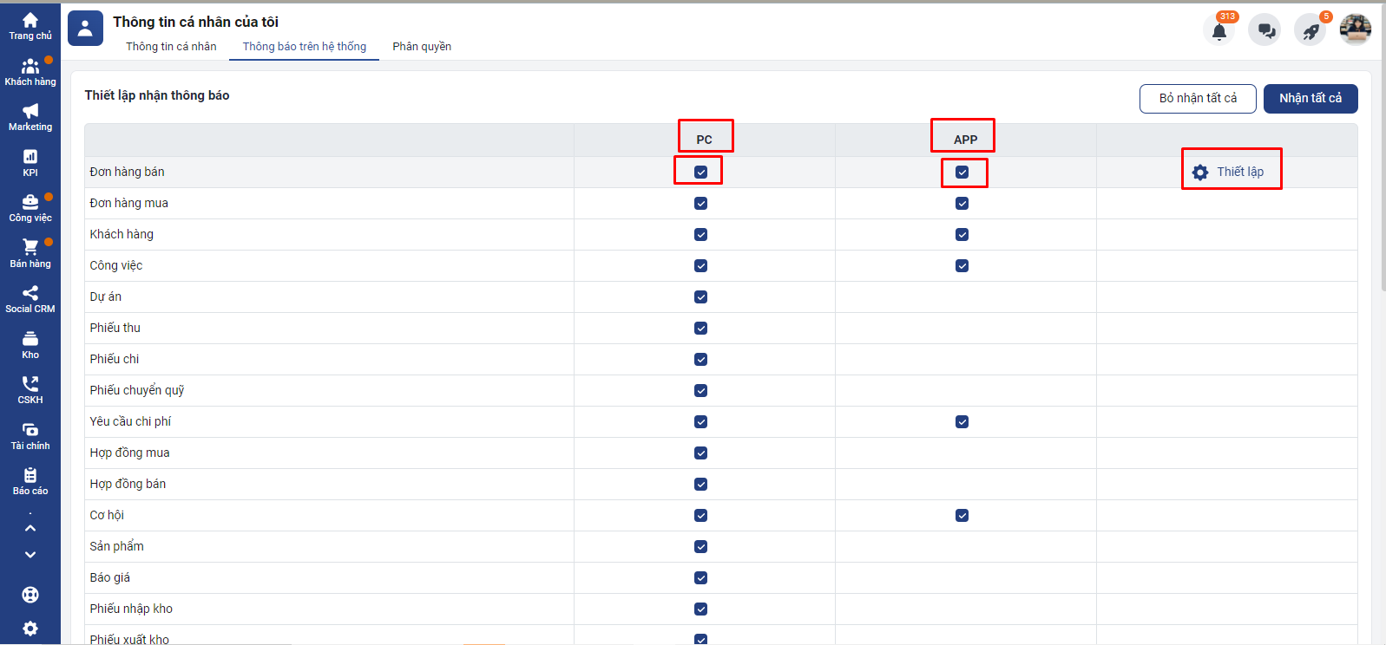
Task: Open Thiết lập for Đơn hàng bán
Action: tap(1230, 172)
